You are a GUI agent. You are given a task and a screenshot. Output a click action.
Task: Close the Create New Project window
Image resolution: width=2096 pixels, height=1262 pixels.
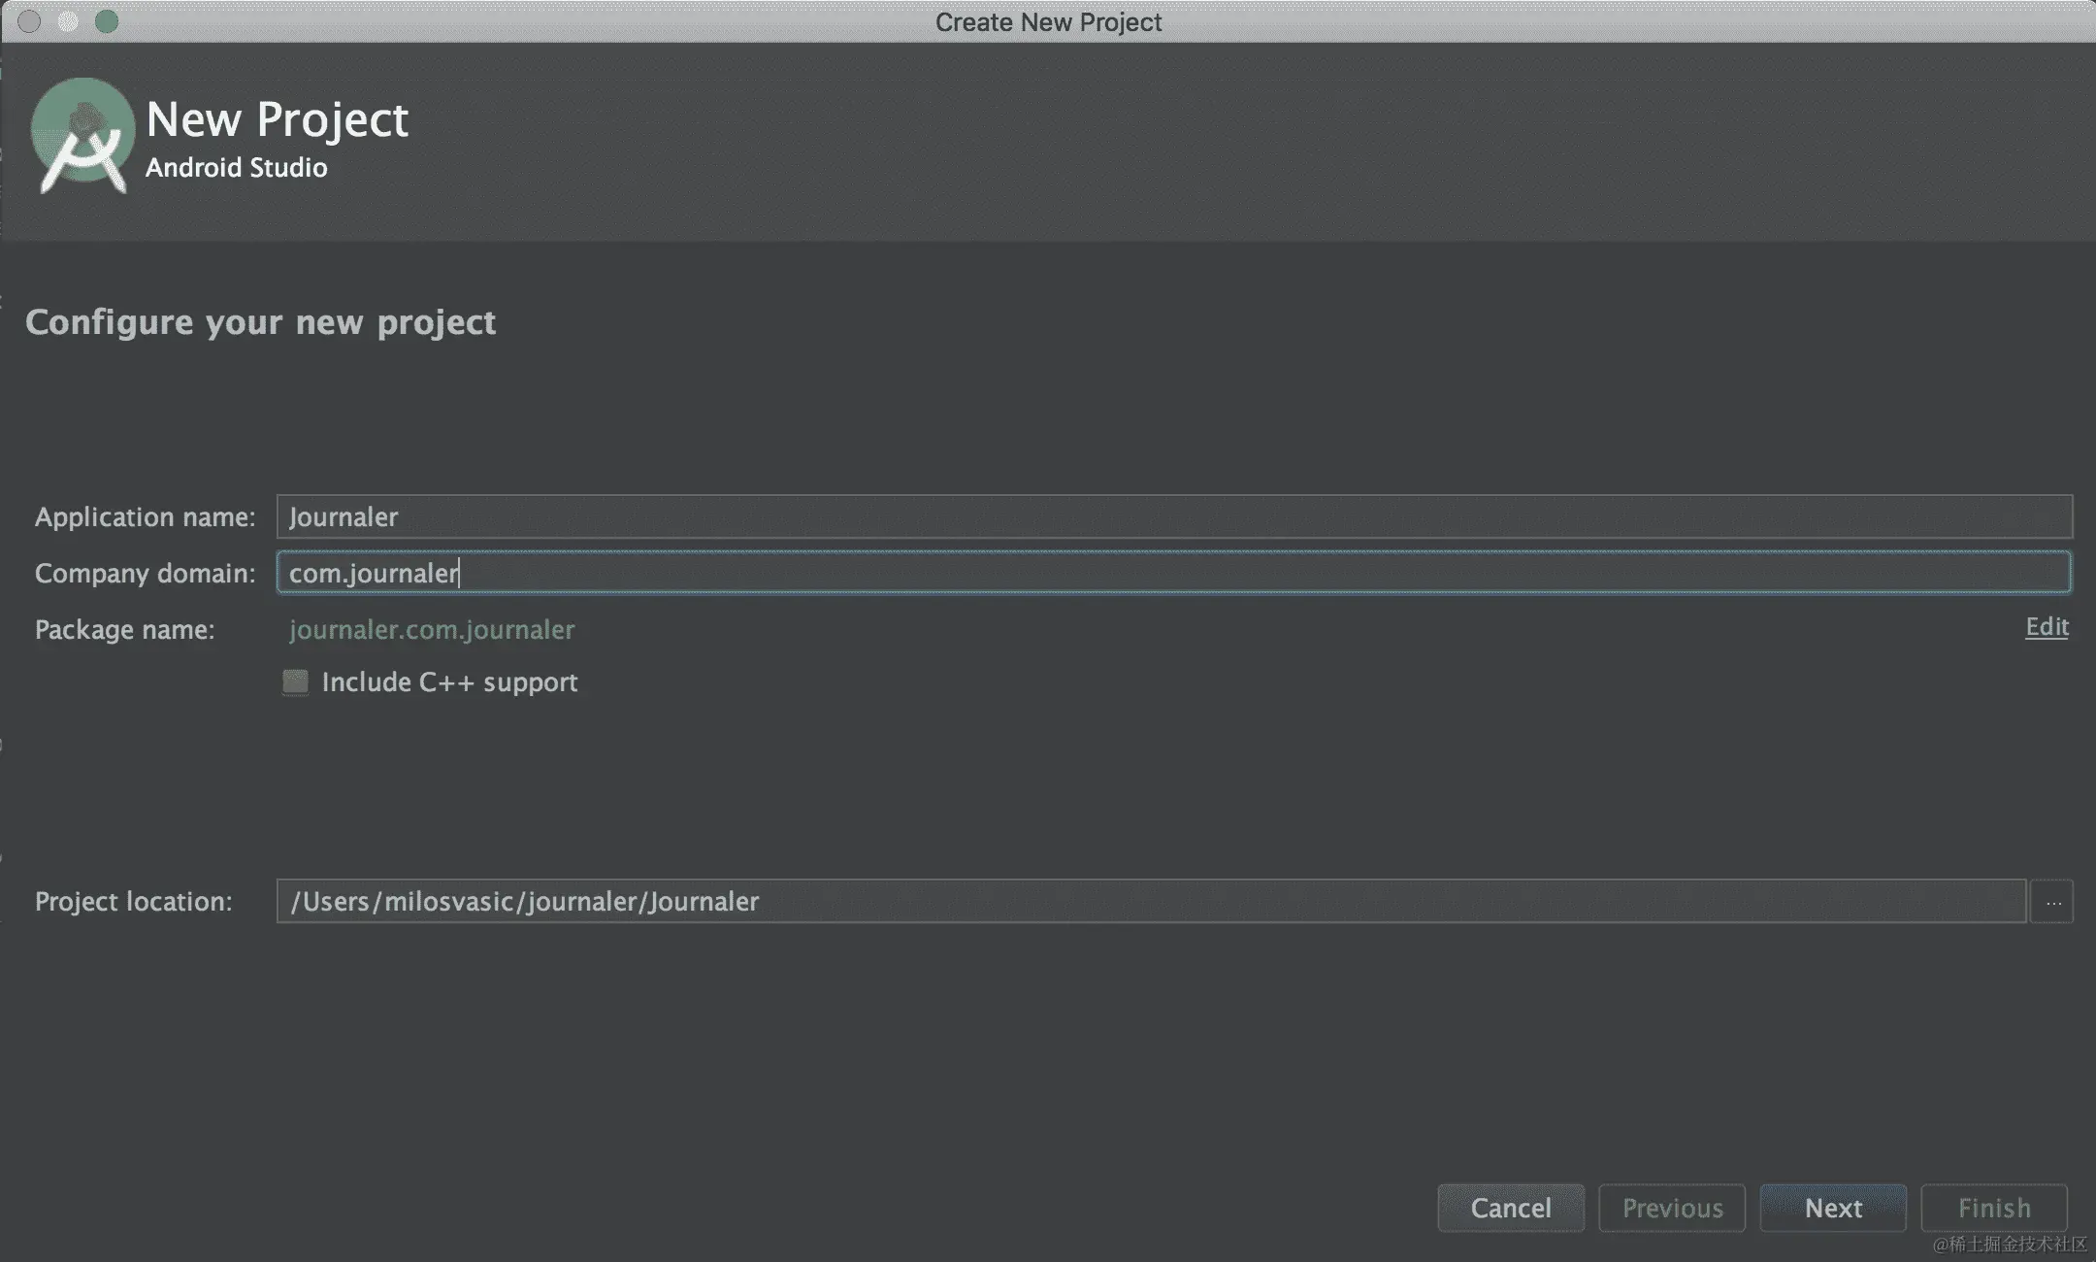point(29,21)
